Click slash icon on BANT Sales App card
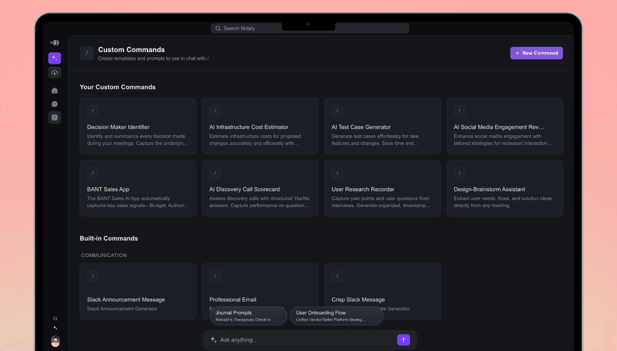This screenshot has width=617, height=351. (x=93, y=173)
